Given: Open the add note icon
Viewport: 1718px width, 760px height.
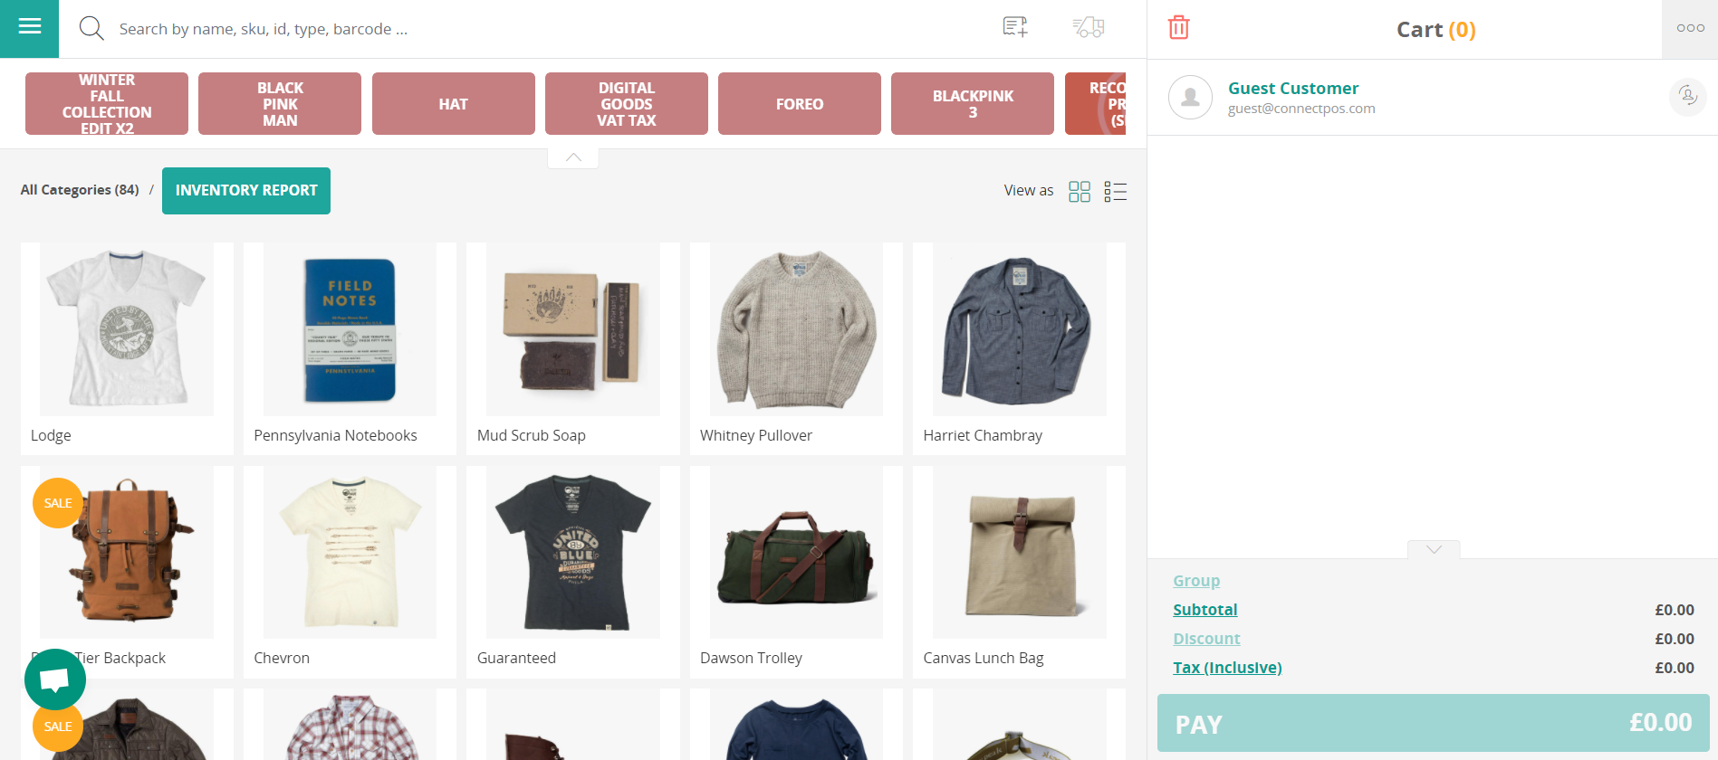Looking at the screenshot, I should coord(1015,27).
